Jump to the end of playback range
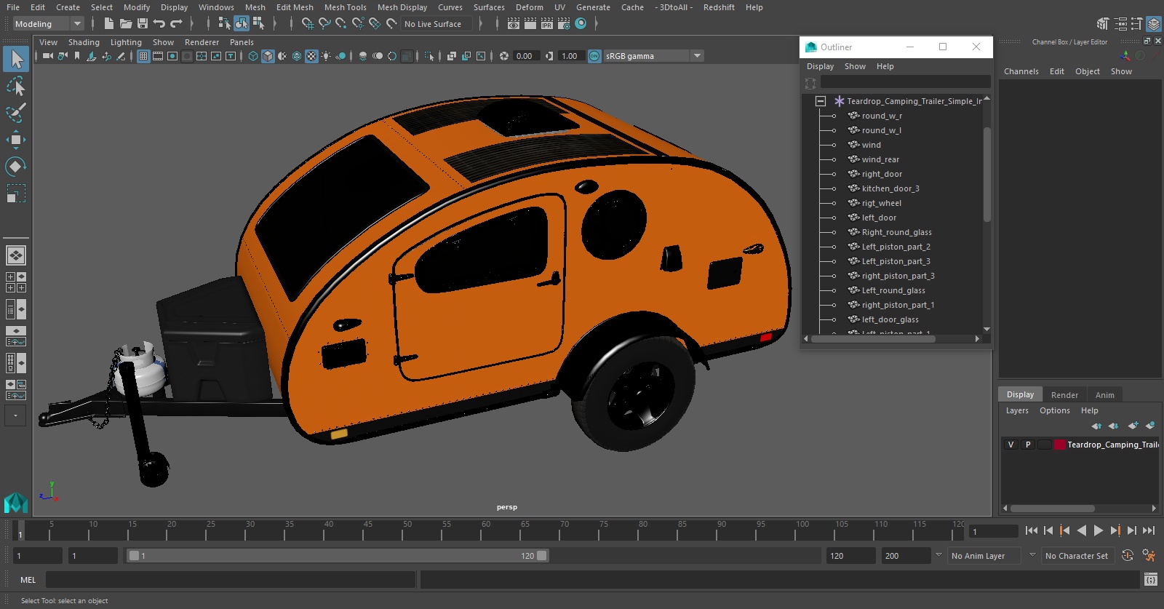The image size is (1164, 609). (1149, 530)
